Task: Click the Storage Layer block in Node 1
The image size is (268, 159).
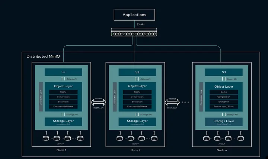Action: [x=63, y=121]
